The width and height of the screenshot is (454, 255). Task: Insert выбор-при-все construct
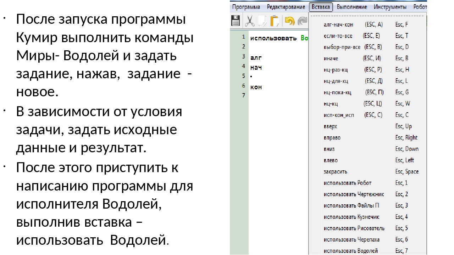pyautogui.click(x=368, y=47)
